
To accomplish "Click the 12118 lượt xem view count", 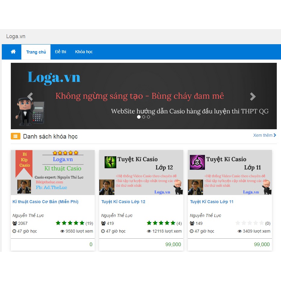I will pyautogui.click(x=167, y=231).
